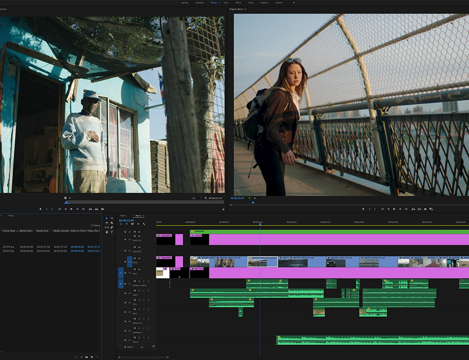
Task: Open Main 2 sequence panel menu
Action: pos(143,216)
